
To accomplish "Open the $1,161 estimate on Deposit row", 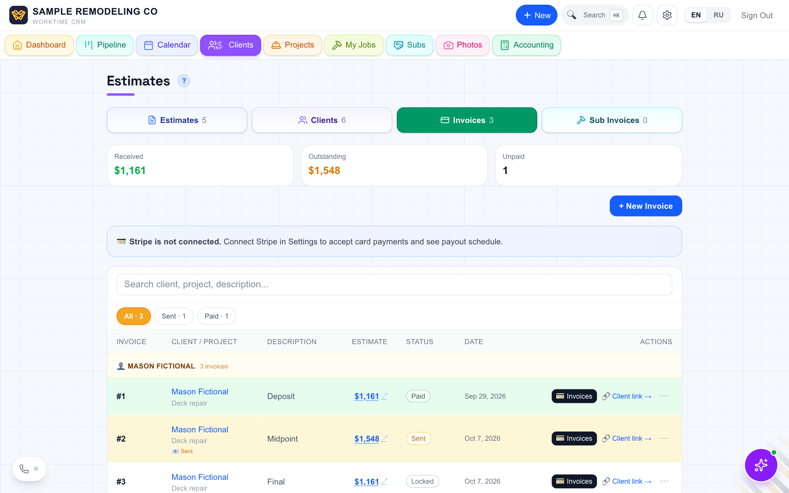I will coord(367,396).
